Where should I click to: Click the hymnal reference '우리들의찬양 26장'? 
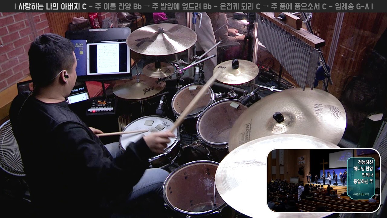361,194
